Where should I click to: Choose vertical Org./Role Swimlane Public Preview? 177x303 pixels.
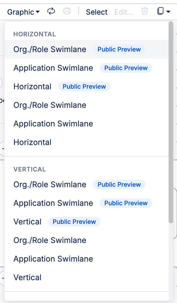86,184
